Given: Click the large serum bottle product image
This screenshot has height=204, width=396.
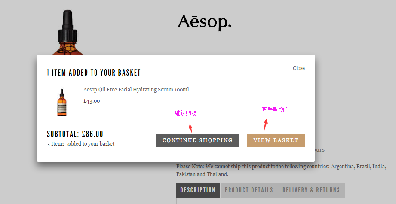Looking at the screenshot, I should (68, 33).
